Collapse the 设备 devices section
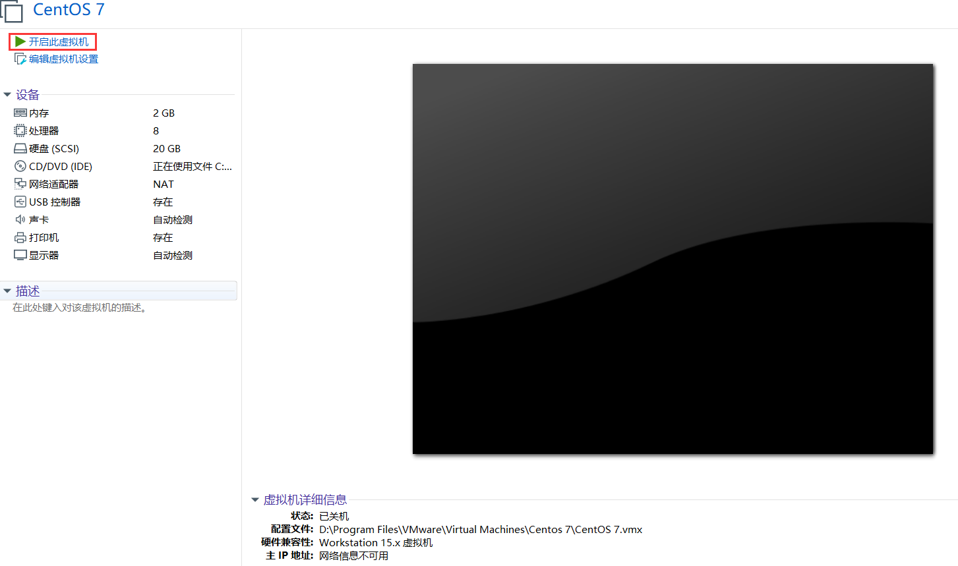958x566 pixels. (7, 95)
